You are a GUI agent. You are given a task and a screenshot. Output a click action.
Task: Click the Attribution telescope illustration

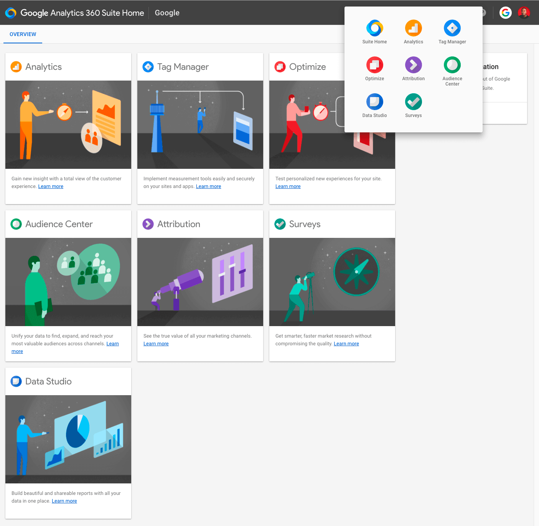[200, 282]
